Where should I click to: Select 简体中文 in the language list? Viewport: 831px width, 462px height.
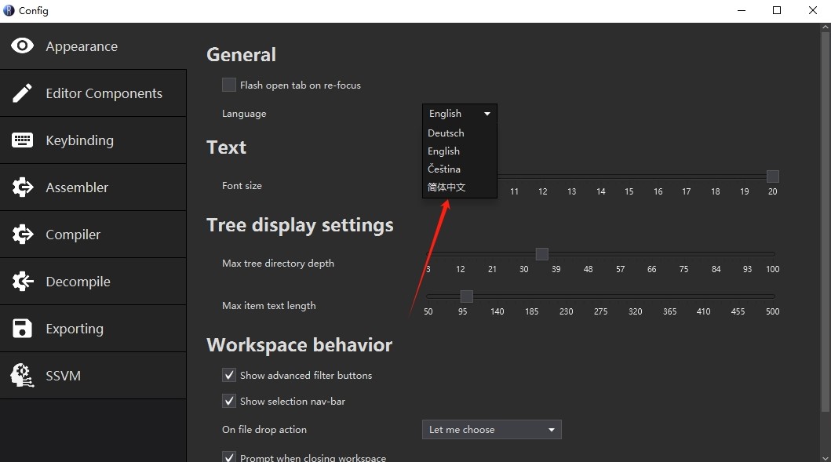(446, 187)
